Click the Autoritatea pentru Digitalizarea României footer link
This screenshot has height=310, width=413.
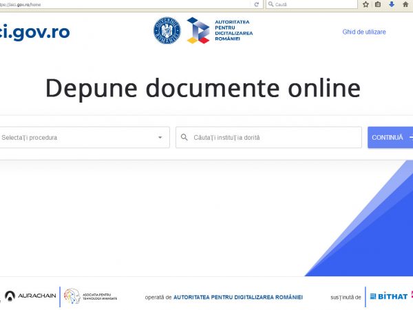click(238, 297)
